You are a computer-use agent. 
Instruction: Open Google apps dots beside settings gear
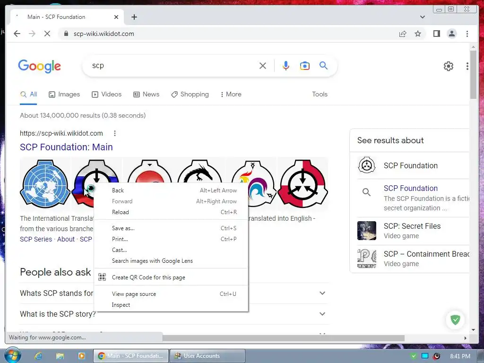(467, 66)
